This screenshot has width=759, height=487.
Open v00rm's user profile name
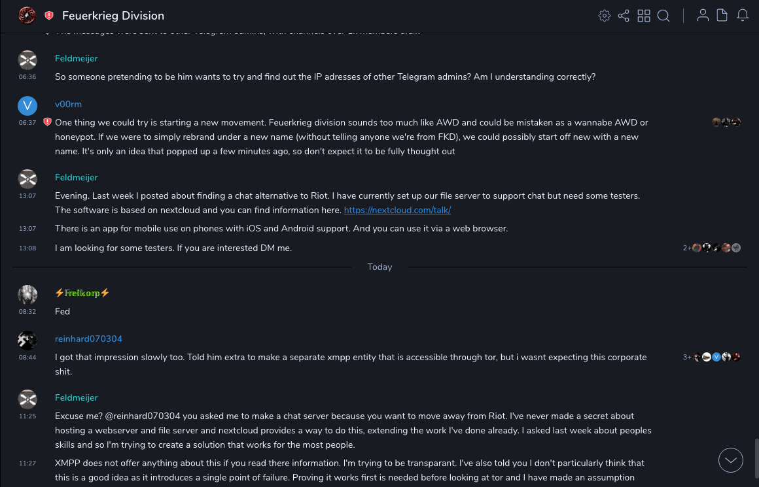pos(68,104)
